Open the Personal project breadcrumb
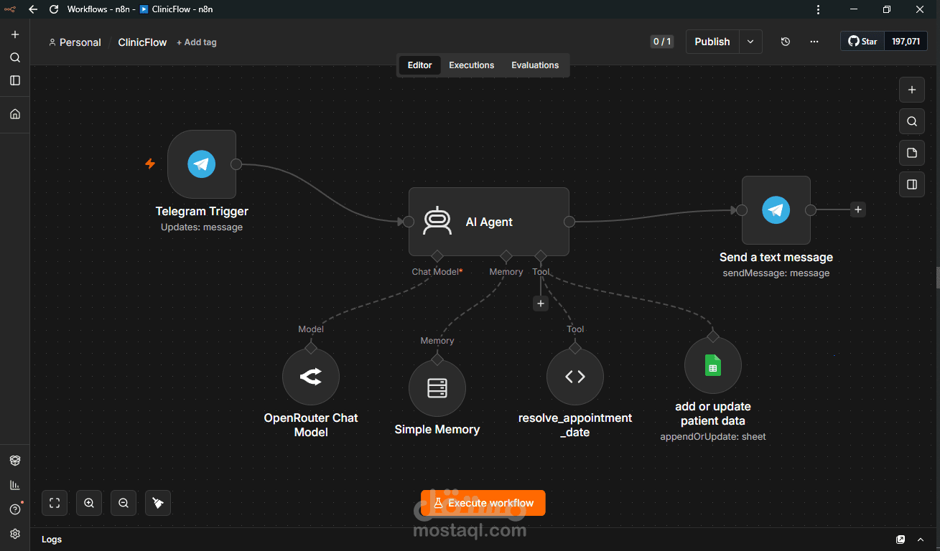 tap(75, 42)
